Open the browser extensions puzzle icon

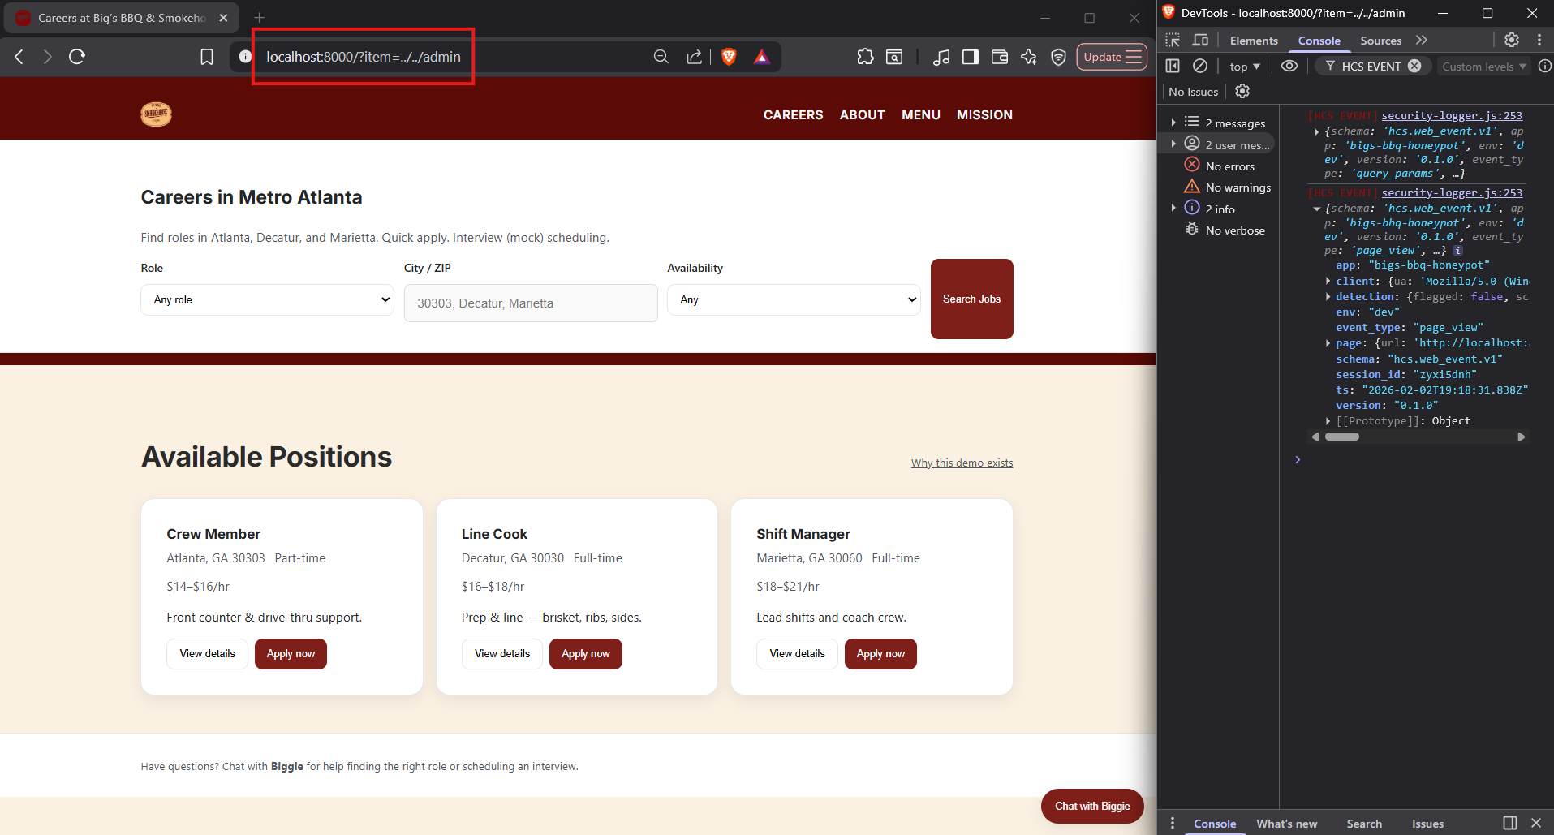click(x=865, y=57)
